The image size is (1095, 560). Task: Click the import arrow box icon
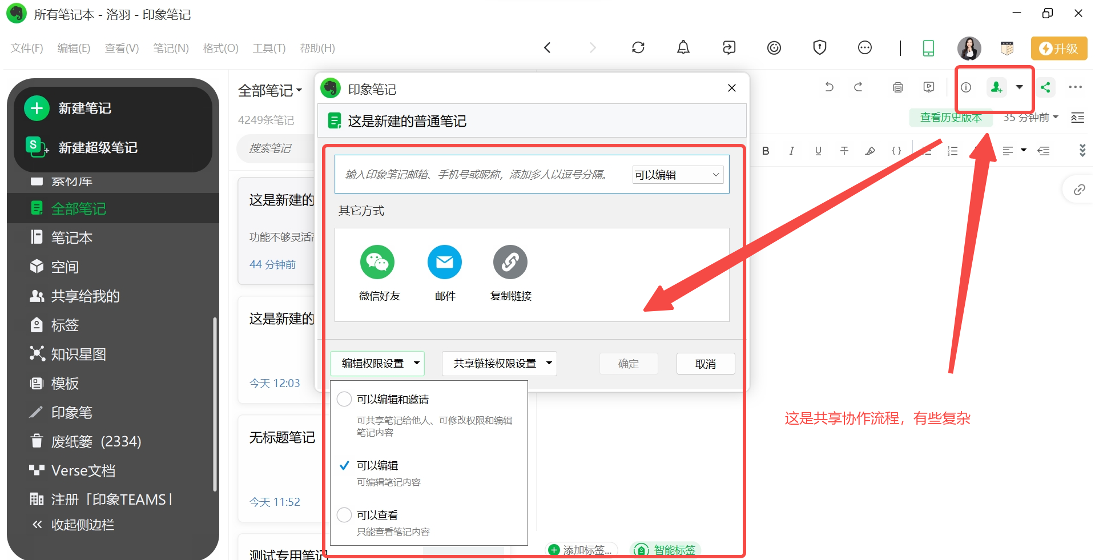[x=729, y=48]
